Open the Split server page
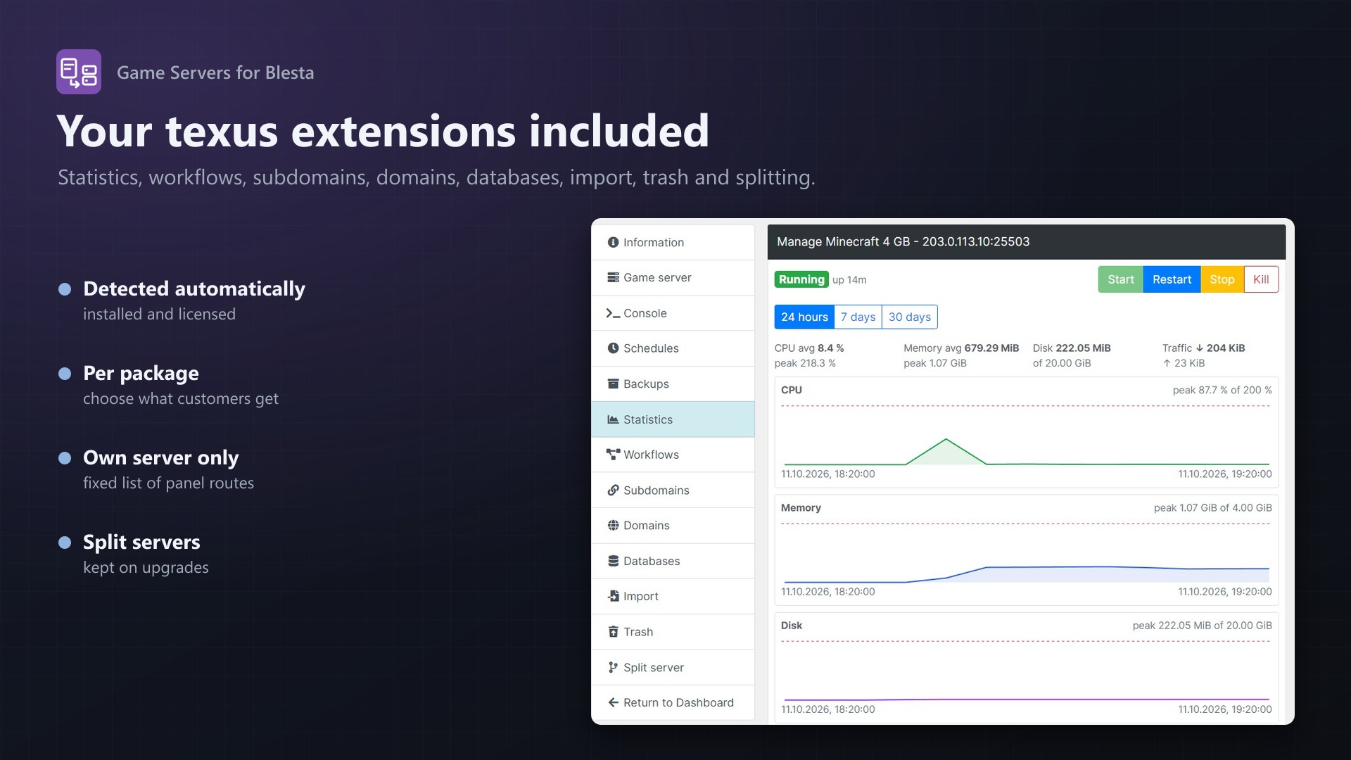 click(x=673, y=667)
